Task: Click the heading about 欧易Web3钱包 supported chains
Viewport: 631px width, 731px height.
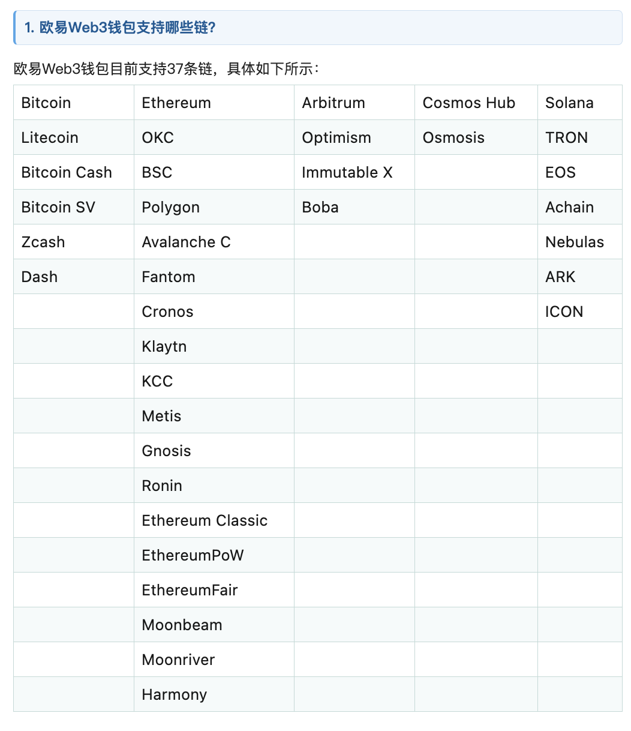Action: [120, 28]
